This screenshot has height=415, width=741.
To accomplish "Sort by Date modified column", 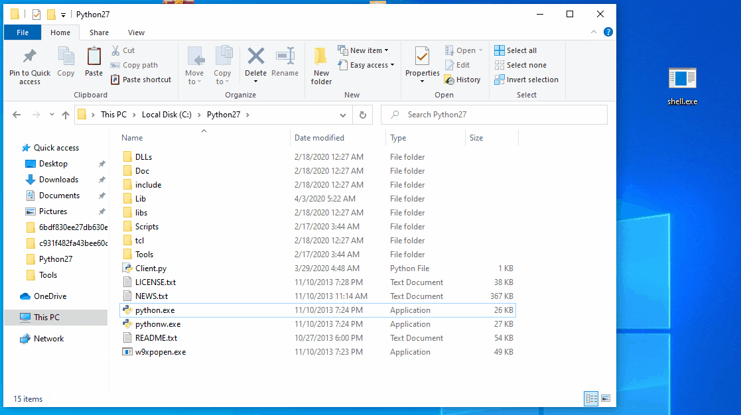I will (319, 138).
